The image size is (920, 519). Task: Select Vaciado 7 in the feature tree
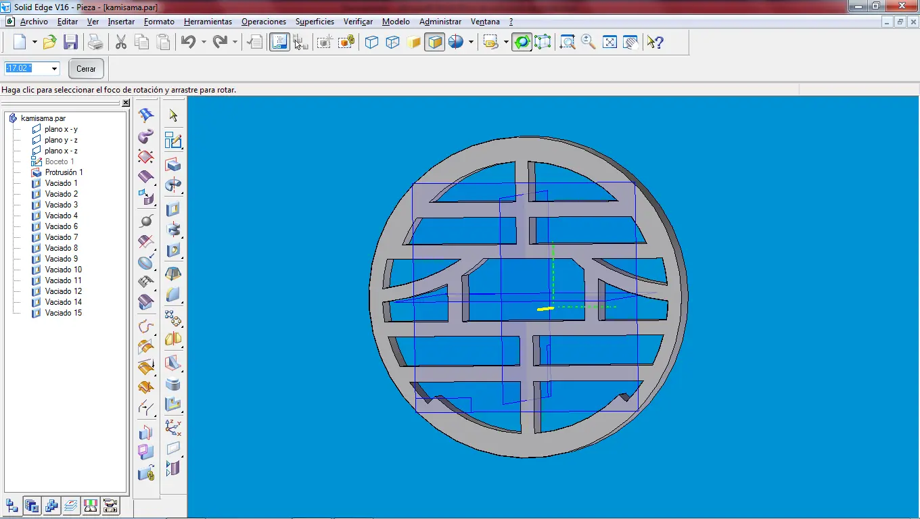click(x=62, y=237)
